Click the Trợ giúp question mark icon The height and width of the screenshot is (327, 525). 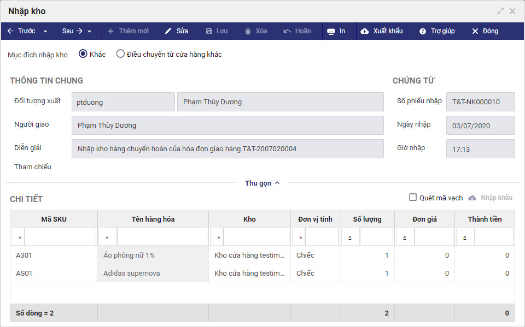[x=423, y=31]
